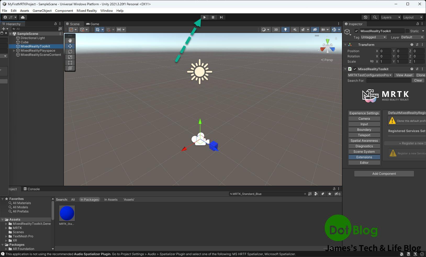The image size is (426, 257).
Task: Toggle MixedRealityToolkit component enabled checkbox
Action: click(x=355, y=69)
